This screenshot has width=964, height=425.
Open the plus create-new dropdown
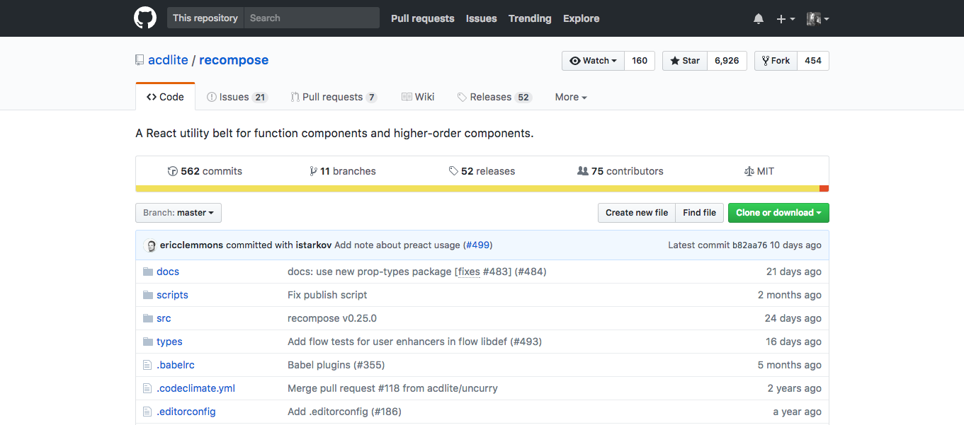coord(786,19)
